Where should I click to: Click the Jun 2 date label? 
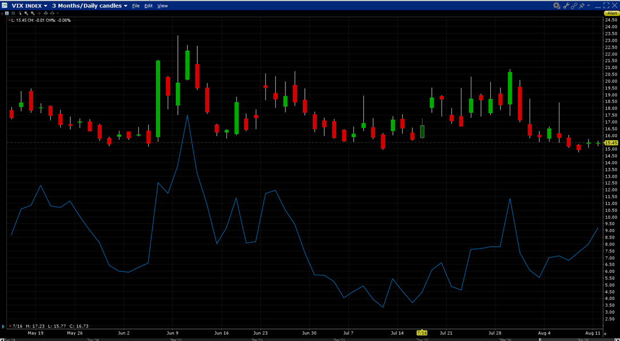124,333
